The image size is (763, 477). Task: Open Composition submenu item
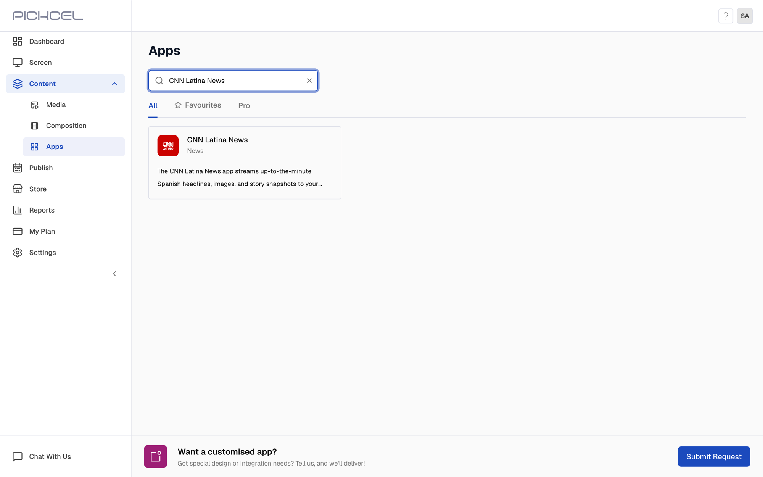click(74, 126)
